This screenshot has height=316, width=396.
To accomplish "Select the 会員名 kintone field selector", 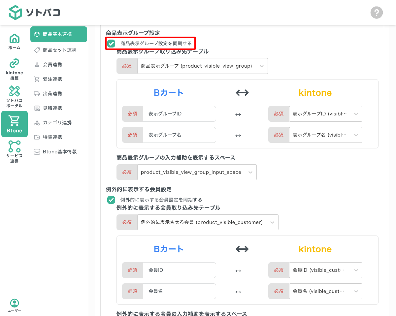I will click(x=326, y=291).
